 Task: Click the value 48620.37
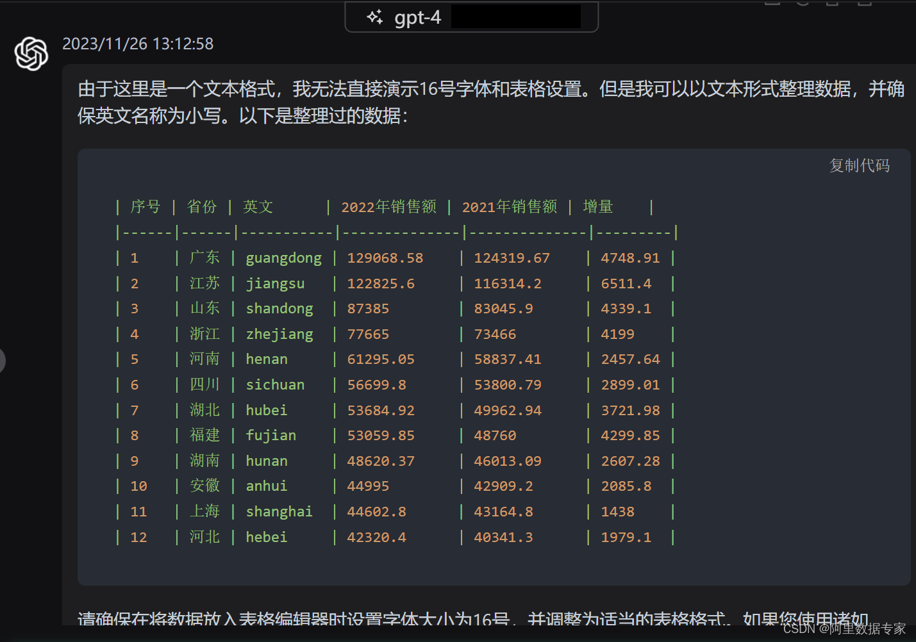(x=381, y=461)
